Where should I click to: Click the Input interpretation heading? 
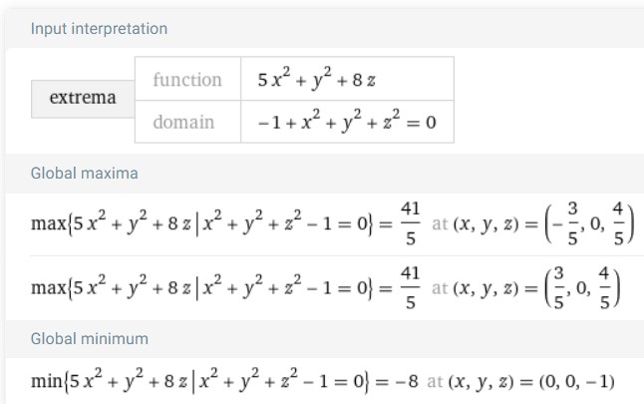[99, 29]
